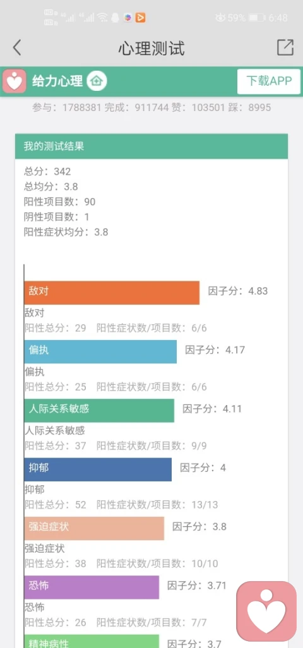303x648 pixels.
Task: Tap the Wi-Fi status bar icon
Action: [102, 18]
